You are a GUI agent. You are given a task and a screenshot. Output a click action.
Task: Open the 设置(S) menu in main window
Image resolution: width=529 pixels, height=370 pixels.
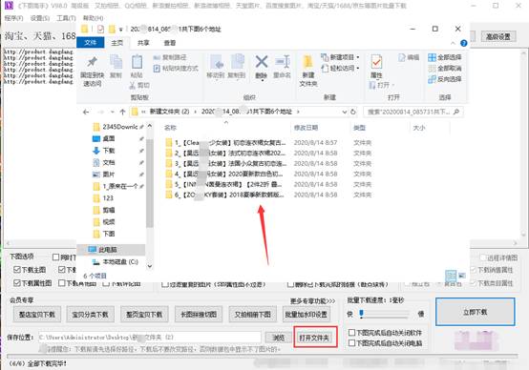coord(40,18)
